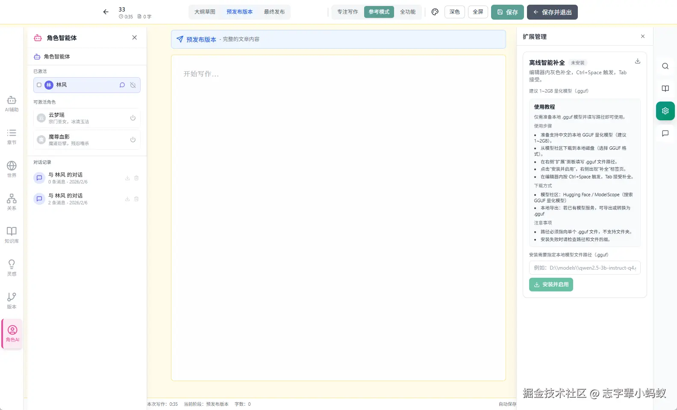677x410 pixels.
Task: Click the 未安装 status badge
Action: pos(577,63)
